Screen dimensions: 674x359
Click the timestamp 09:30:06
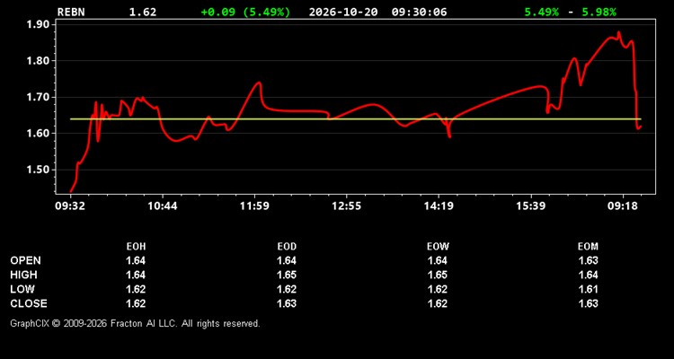pos(419,12)
